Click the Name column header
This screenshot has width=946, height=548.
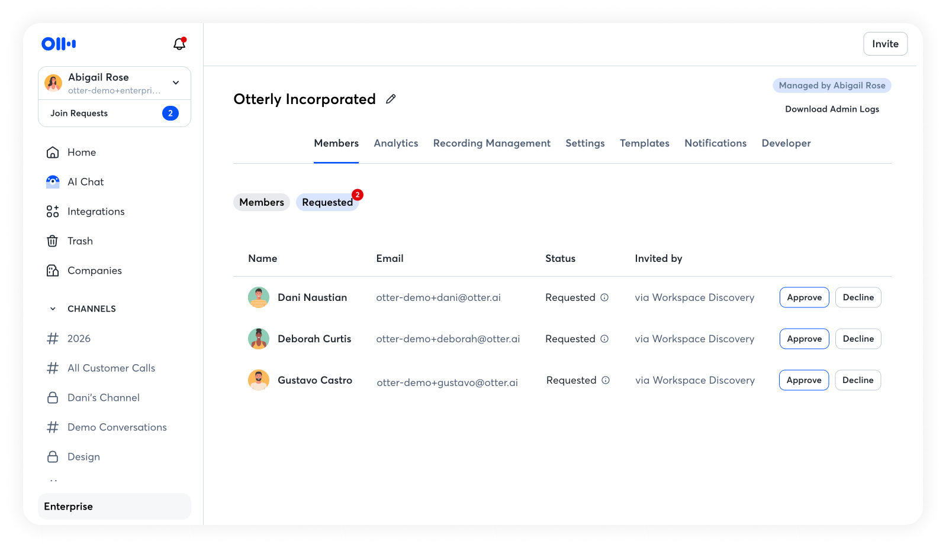click(263, 258)
